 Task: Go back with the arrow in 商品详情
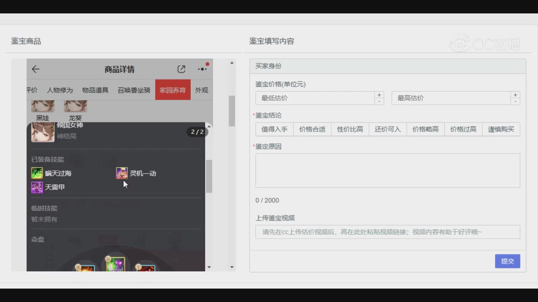pyautogui.click(x=36, y=69)
